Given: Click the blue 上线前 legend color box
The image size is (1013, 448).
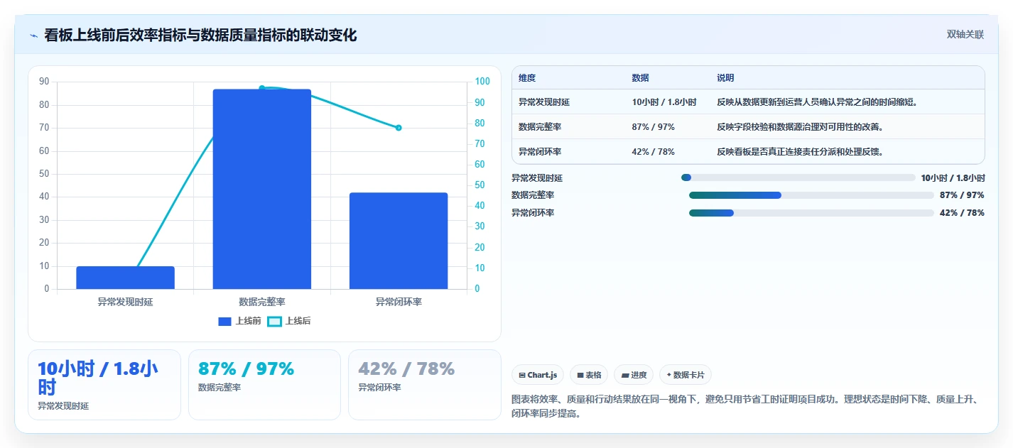Looking at the screenshot, I should (224, 321).
